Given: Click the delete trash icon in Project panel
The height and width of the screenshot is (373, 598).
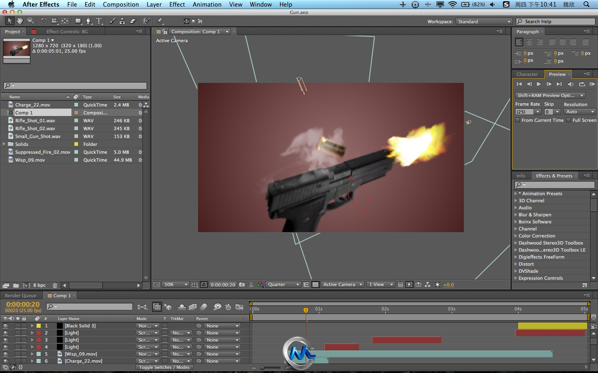Looking at the screenshot, I should [55, 285].
